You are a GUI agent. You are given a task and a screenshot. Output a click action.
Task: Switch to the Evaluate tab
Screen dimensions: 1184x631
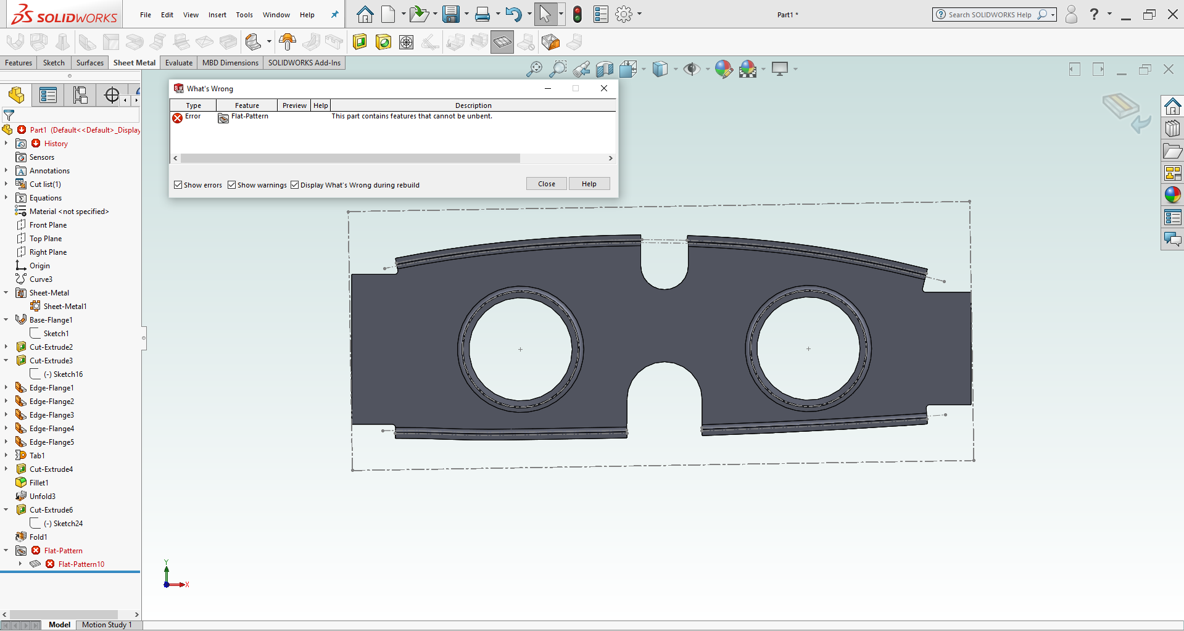179,63
